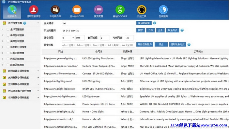
Task: Open 进入邮件CRM envelope icon
Action: tap(77, 10)
